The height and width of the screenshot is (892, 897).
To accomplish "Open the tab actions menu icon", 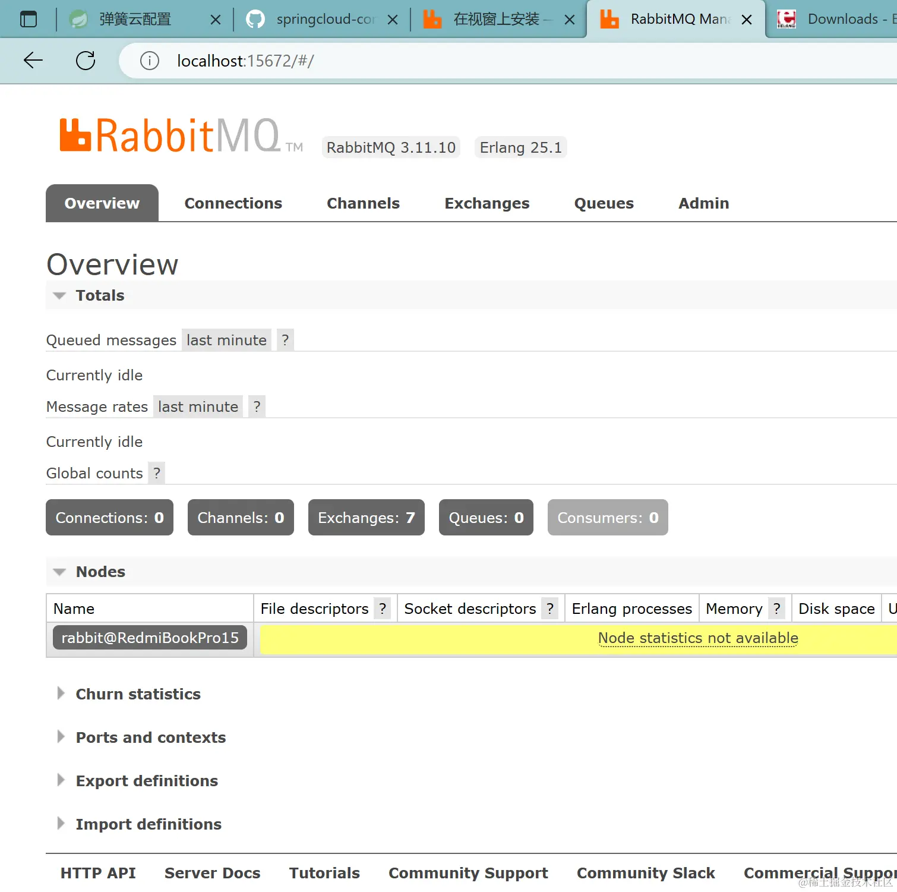I will pos(29,19).
